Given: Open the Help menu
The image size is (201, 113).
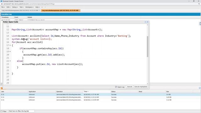Looking at the screenshot, I should tap(37, 7).
